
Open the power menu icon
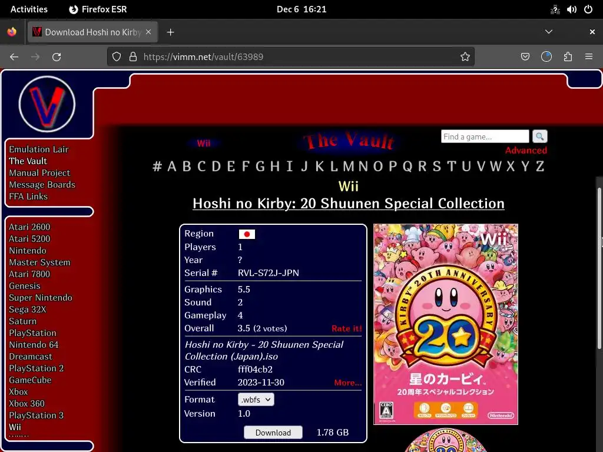[x=588, y=9]
